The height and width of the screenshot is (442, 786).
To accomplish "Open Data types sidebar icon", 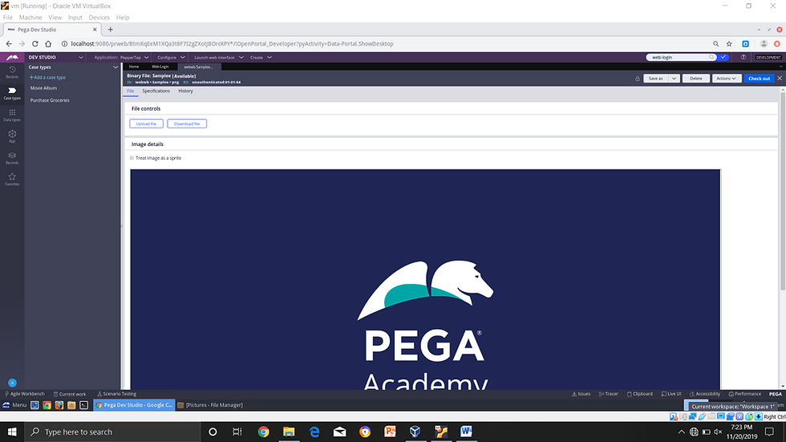I will click(x=12, y=116).
